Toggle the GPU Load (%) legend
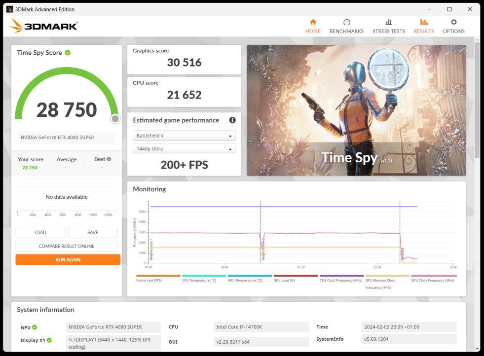This screenshot has width=484, height=356. click(296, 278)
